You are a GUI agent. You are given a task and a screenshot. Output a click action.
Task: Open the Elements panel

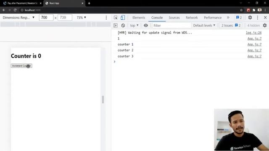(x=139, y=18)
